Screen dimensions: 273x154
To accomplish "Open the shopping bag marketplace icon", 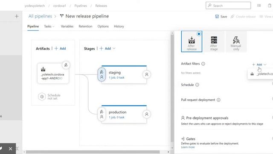I will tap(270, 6).
